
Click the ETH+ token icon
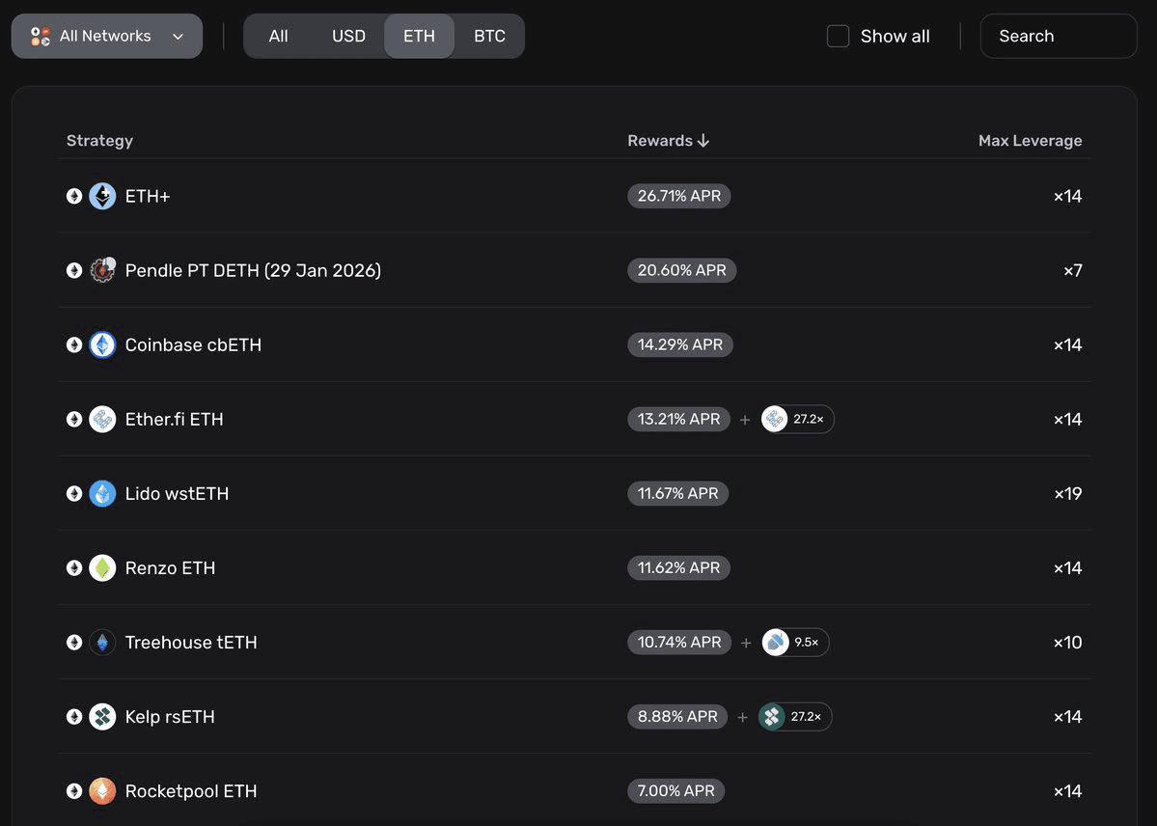coord(102,197)
